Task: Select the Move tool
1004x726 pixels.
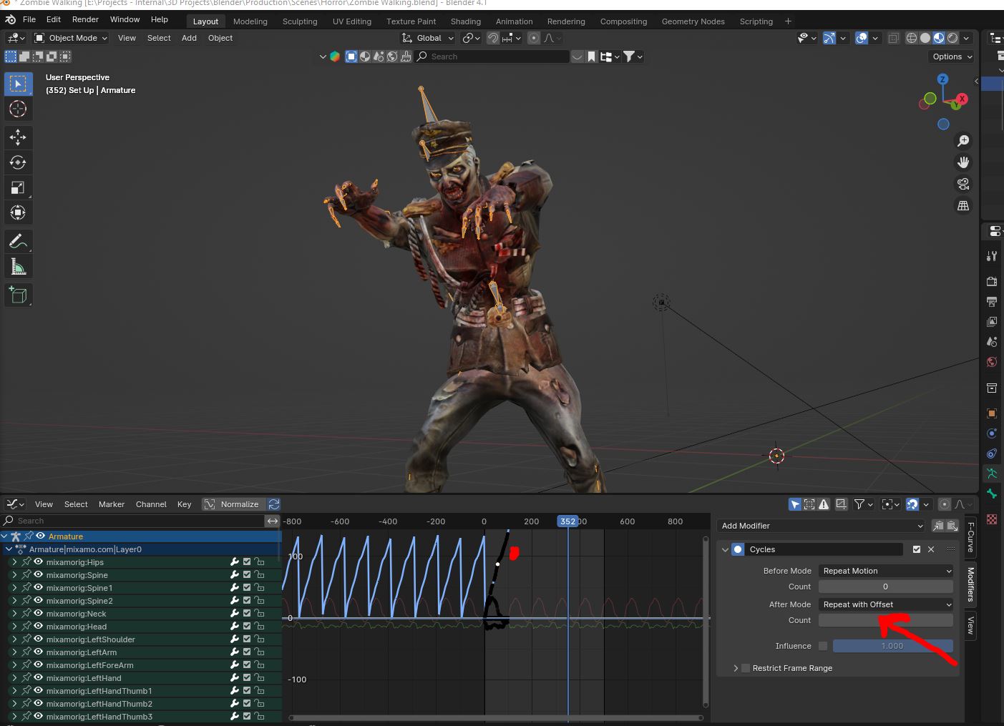Action: pos(18,137)
